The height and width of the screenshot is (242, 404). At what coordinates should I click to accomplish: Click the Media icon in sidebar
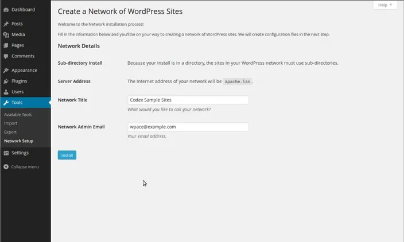[x=6, y=35]
